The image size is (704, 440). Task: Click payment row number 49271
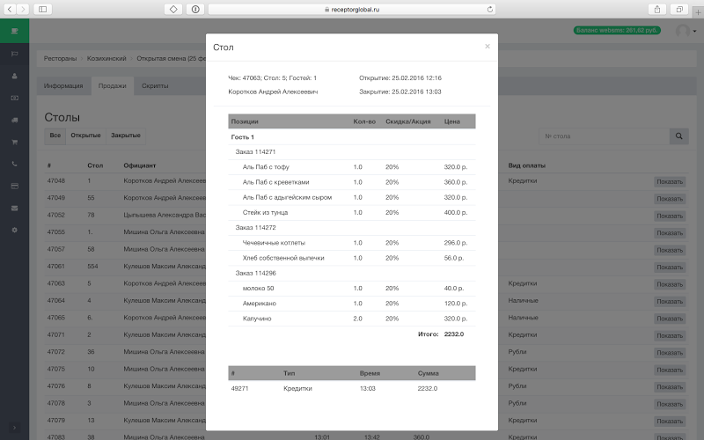tap(351, 388)
